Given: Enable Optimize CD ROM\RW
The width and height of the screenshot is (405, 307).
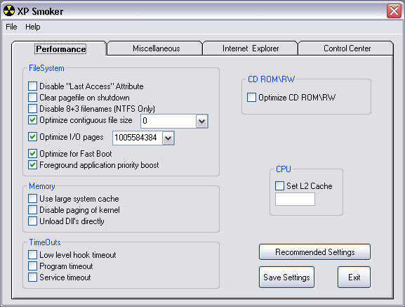Looking at the screenshot, I should coord(251,98).
